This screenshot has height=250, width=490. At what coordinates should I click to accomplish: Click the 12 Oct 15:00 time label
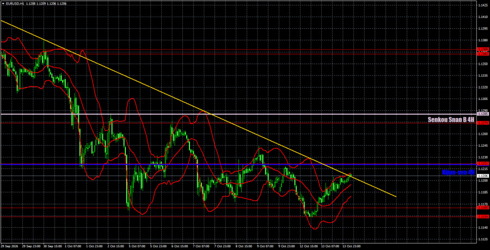pyautogui.click(x=309, y=246)
